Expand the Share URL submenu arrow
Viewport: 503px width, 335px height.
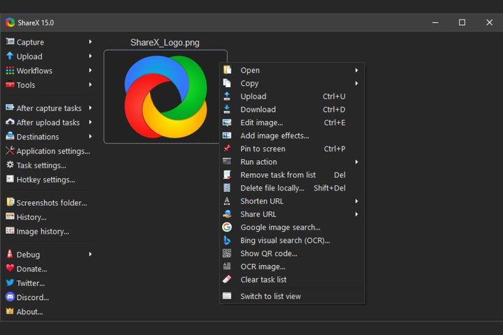356,214
